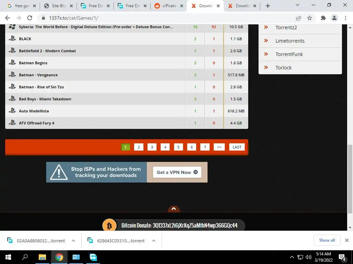The width and height of the screenshot is (353, 264).
Task: Close the 'Site Blo' tab
Action: (71, 6)
